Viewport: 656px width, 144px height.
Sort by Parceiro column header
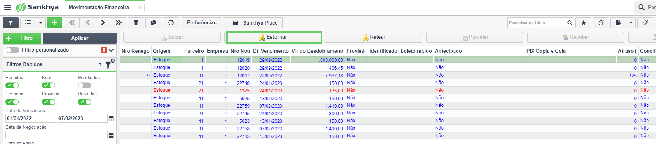[194, 51]
